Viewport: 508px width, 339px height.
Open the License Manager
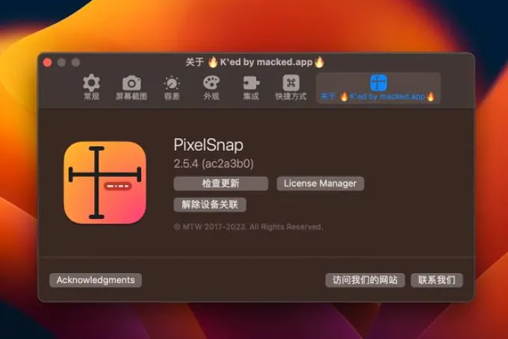(x=320, y=184)
